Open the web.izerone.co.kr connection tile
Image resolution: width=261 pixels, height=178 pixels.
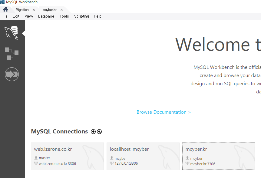[x=68, y=156]
